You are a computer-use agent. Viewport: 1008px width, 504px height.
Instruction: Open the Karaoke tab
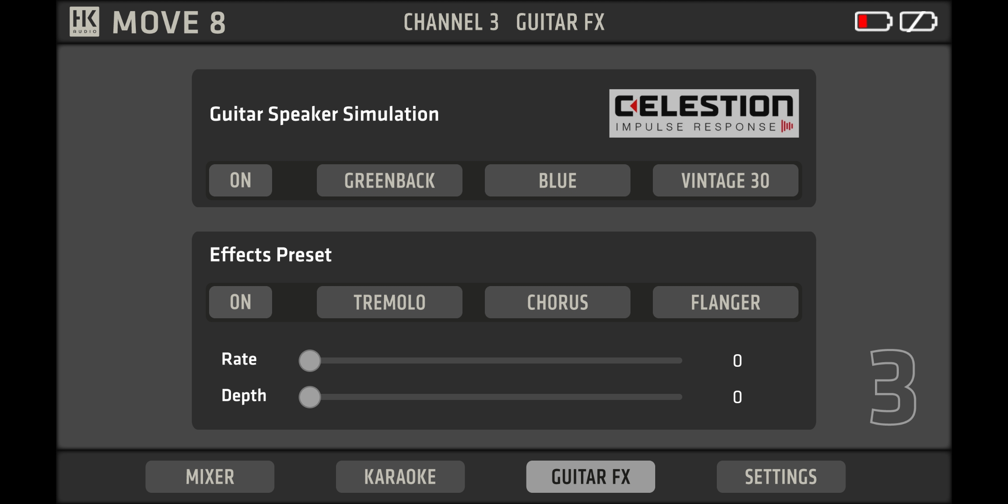coord(400,477)
